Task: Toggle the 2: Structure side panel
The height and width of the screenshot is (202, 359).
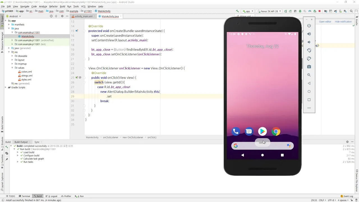Action: pyautogui.click(x=2, y=143)
